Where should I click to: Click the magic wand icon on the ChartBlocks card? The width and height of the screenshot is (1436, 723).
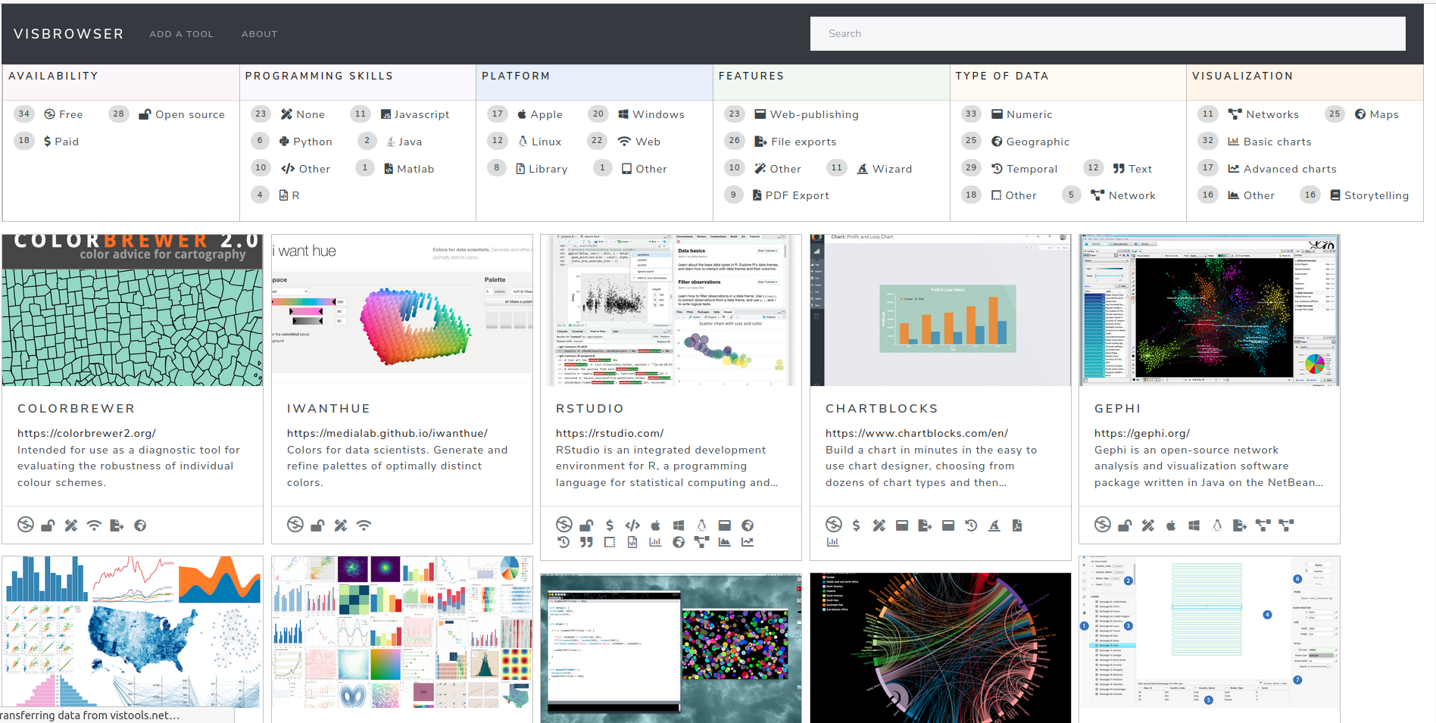pyautogui.click(x=879, y=525)
